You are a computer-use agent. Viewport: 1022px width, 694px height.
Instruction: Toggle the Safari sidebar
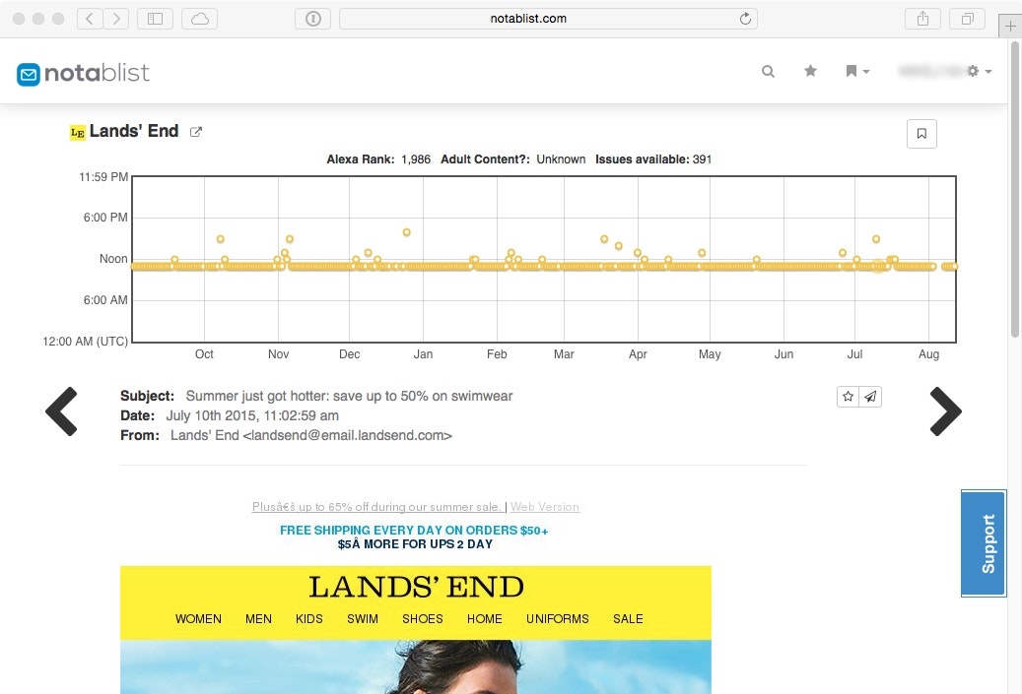155,19
